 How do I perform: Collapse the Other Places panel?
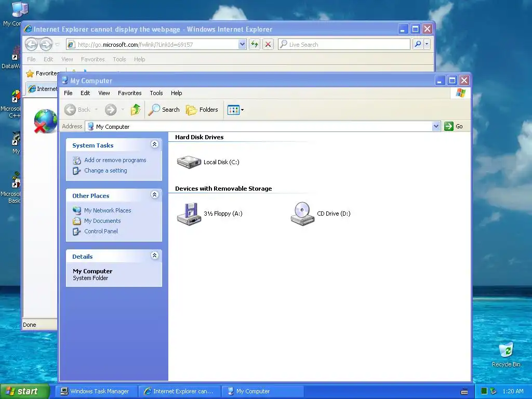click(x=154, y=195)
